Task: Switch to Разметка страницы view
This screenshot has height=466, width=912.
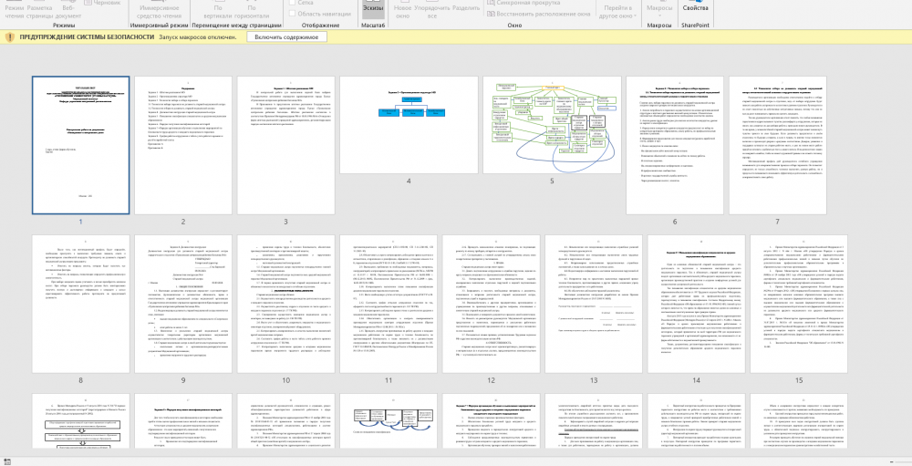Action: (39, 10)
